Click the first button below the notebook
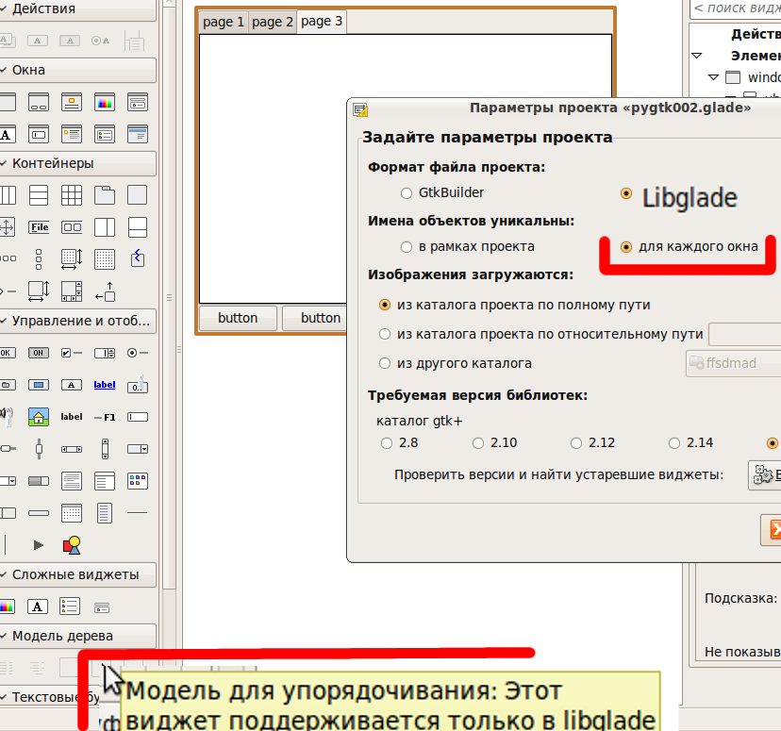 coord(238,318)
